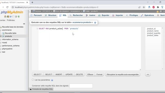Reload the page with the browser refresh icon
The width and height of the screenshot is (165, 93).
pyautogui.click(x=7, y=7)
